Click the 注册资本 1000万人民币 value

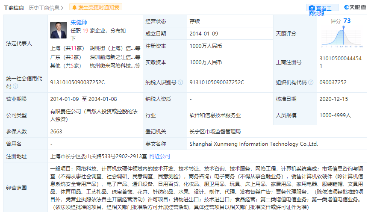206,46
